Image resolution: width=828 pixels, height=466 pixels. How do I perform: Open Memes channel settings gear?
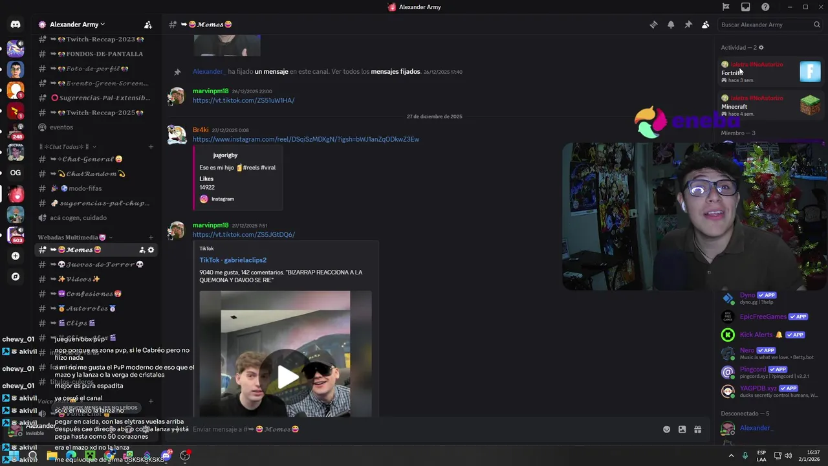[151, 250]
